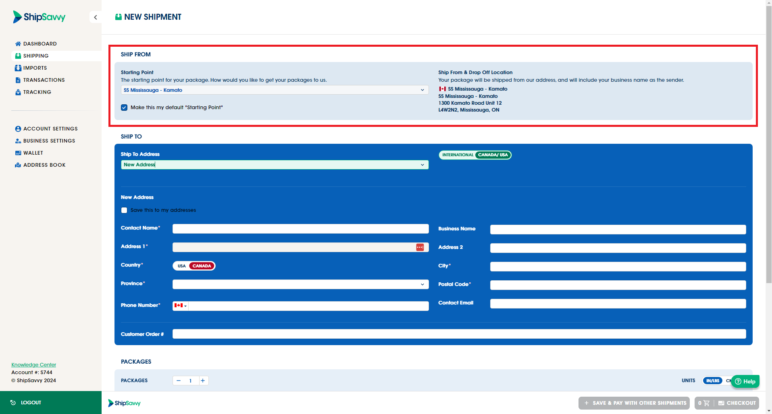Click Save & Pay With Other Shipments
This screenshot has height=414, width=772.
(x=634, y=403)
